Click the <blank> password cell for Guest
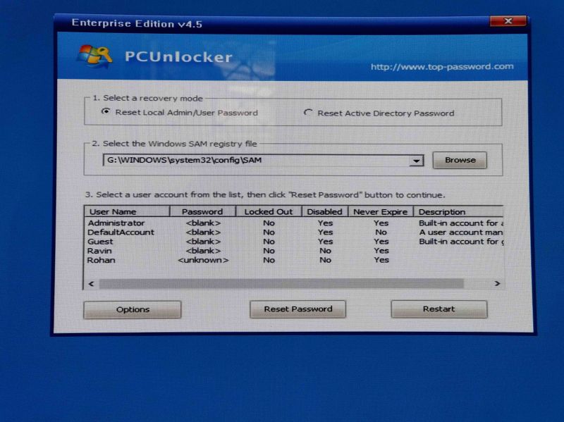Viewport: 564px width, 422px height. coord(203,242)
